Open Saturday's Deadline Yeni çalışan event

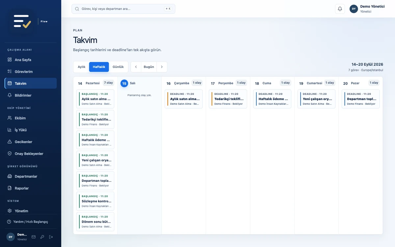pyautogui.click(x=317, y=99)
